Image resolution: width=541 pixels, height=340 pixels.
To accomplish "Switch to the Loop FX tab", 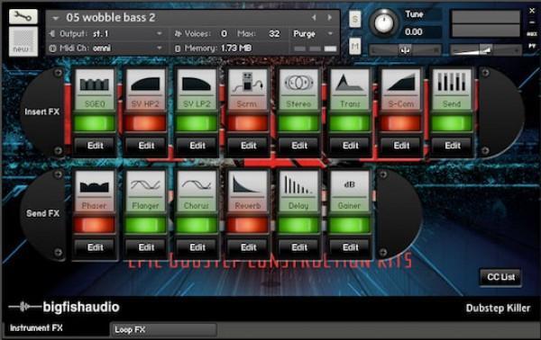I will coord(163,329).
